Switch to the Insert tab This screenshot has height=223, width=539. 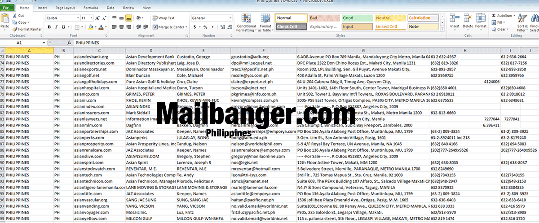(42, 8)
